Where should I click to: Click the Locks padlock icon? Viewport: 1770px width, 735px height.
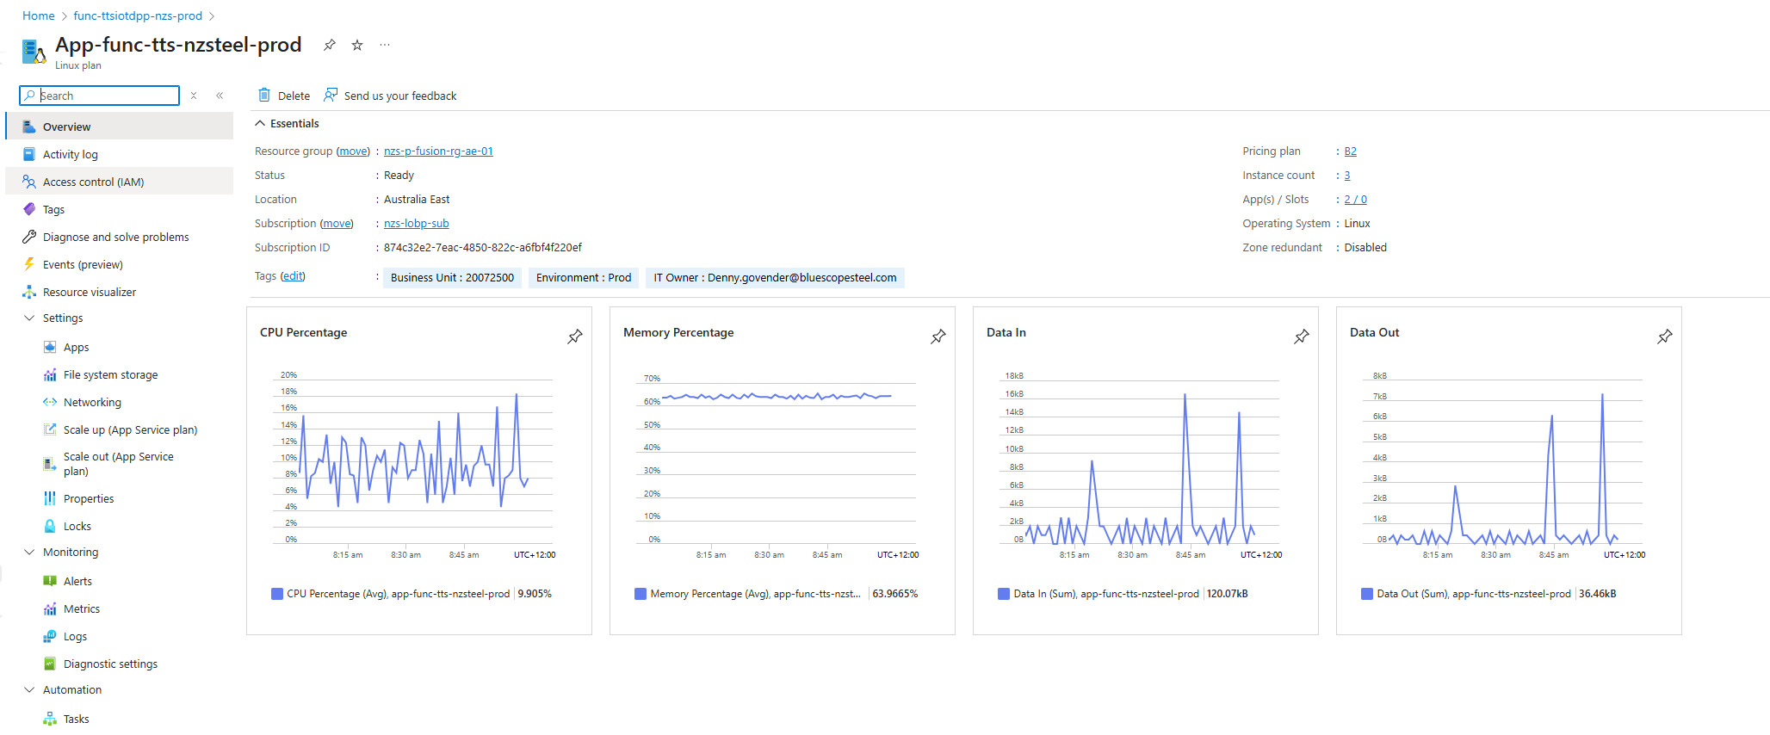(x=50, y=526)
